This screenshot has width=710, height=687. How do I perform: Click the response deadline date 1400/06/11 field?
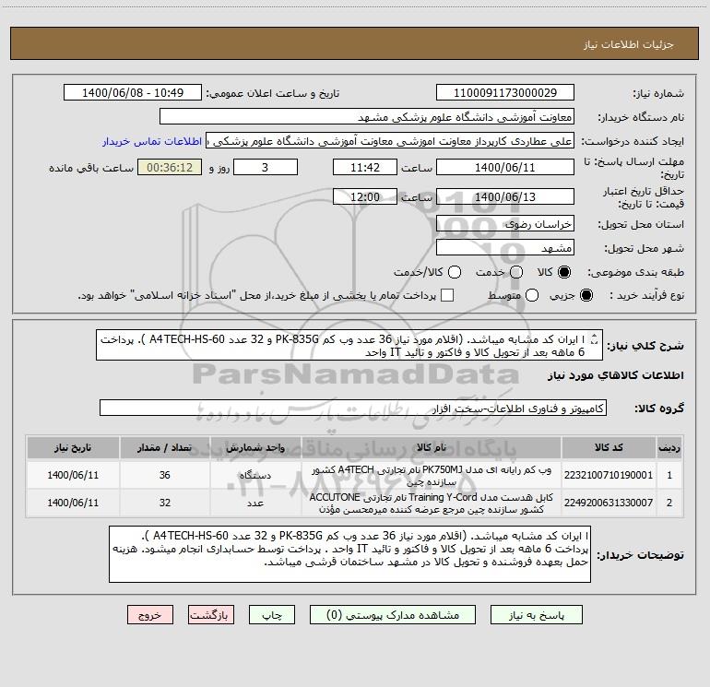pyautogui.click(x=505, y=168)
